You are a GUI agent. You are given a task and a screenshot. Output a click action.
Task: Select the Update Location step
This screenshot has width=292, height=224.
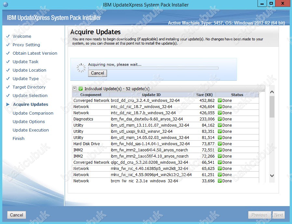29,70
